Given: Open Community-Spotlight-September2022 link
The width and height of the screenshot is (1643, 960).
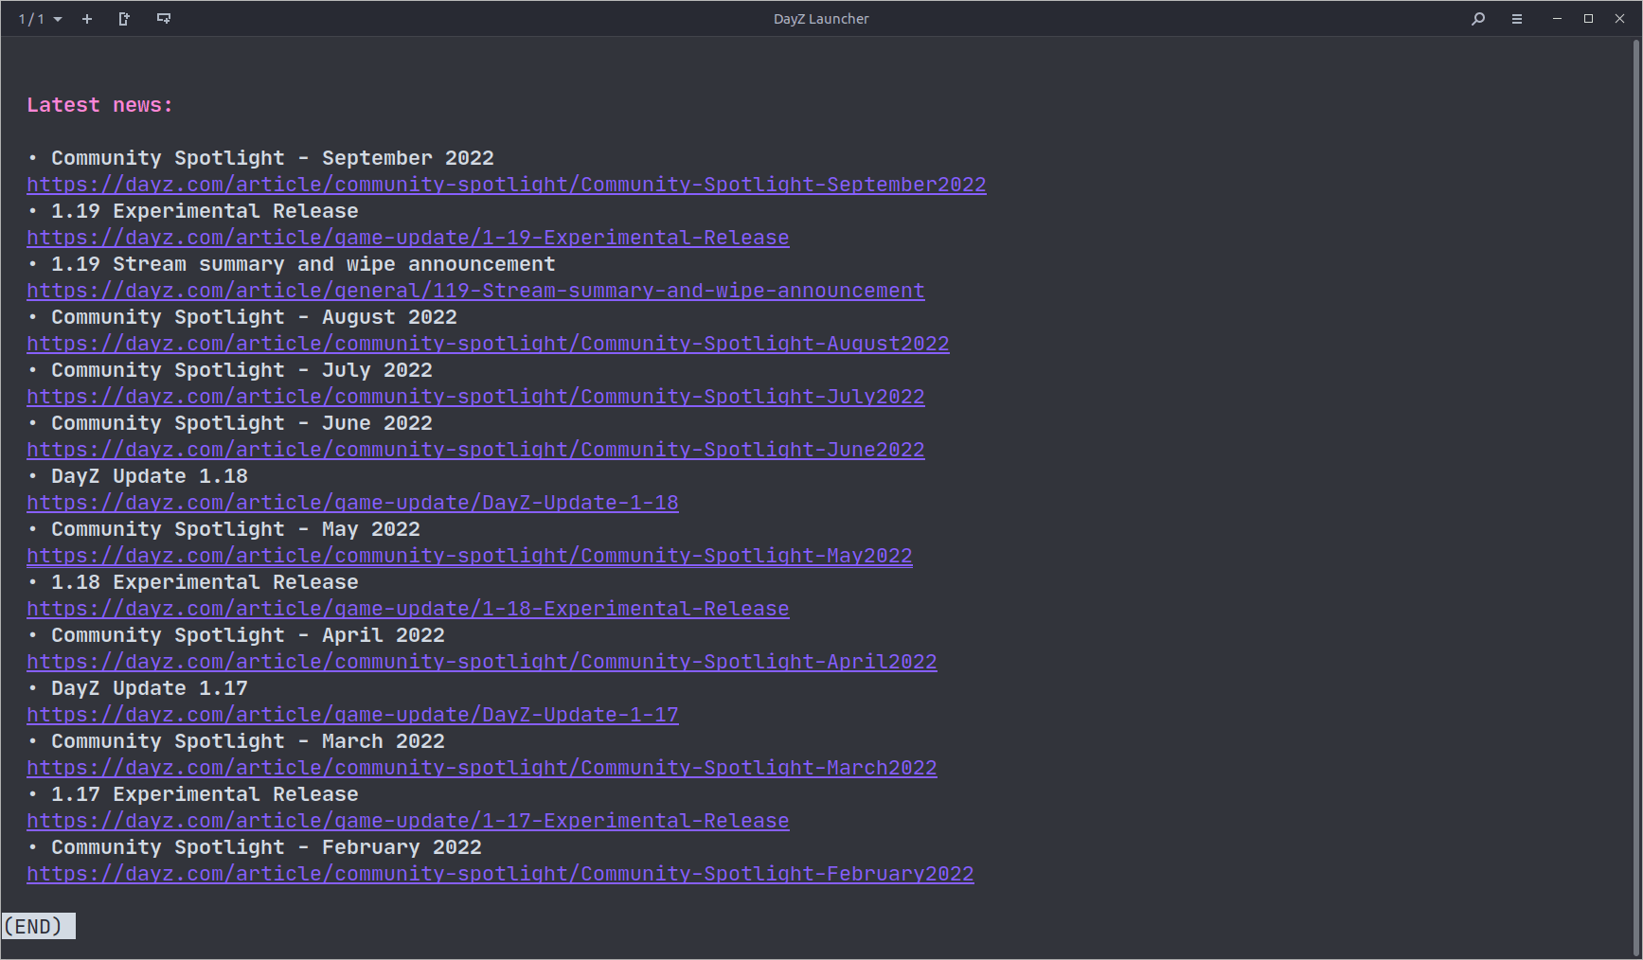Looking at the screenshot, I should pos(507,185).
